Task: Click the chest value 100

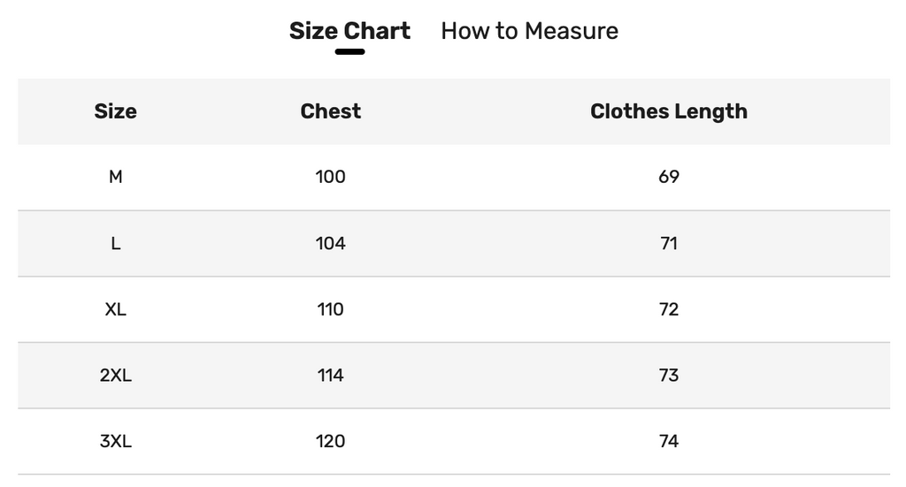Action: [331, 177]
